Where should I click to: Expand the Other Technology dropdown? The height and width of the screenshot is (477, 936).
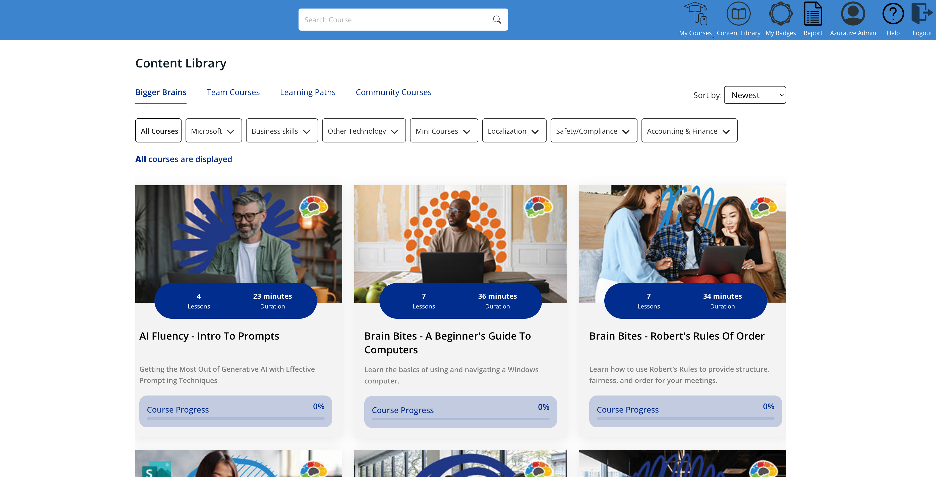[x=364, y=131]
